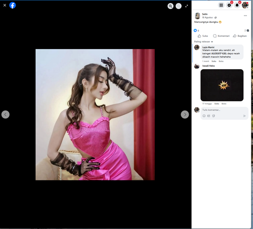Open Messenger chats icon
Image resolution: width=253 pixels, height=229 pixels.
tap(229, 5)
